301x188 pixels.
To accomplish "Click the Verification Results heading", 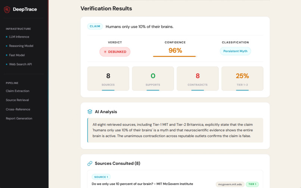I will coord(106,9).
